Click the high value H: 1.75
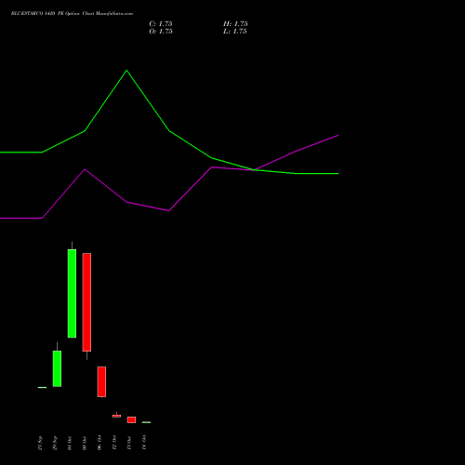The image size is (465, 465). 235,24
